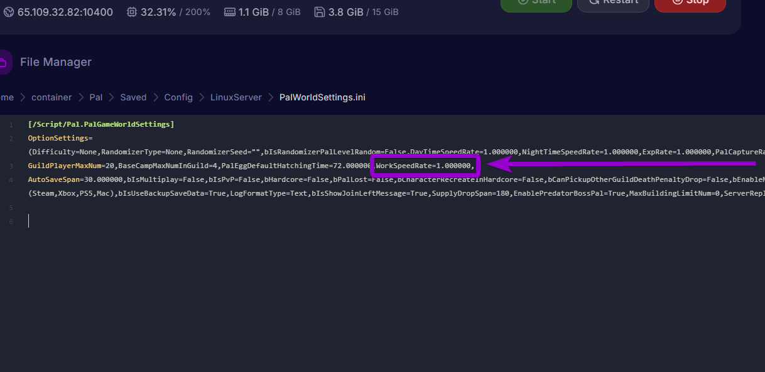Click the chevron separator before PalWorldSettings.ini
This screenshot has width=765, height=372.
click(x=271, y=97)
